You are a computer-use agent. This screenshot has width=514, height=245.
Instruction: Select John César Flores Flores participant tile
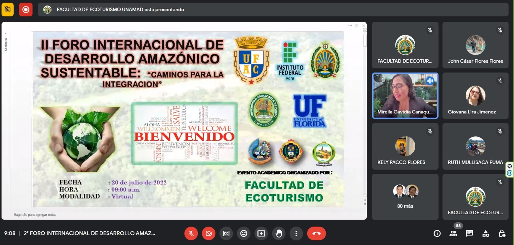click(475, 45)
